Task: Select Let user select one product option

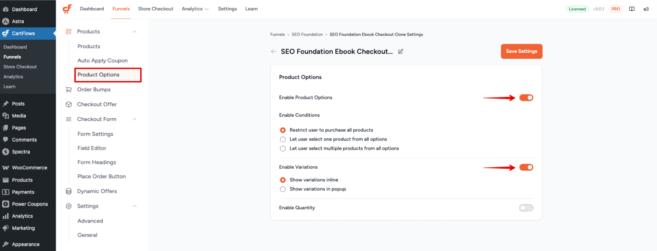Action: (283, 140)
